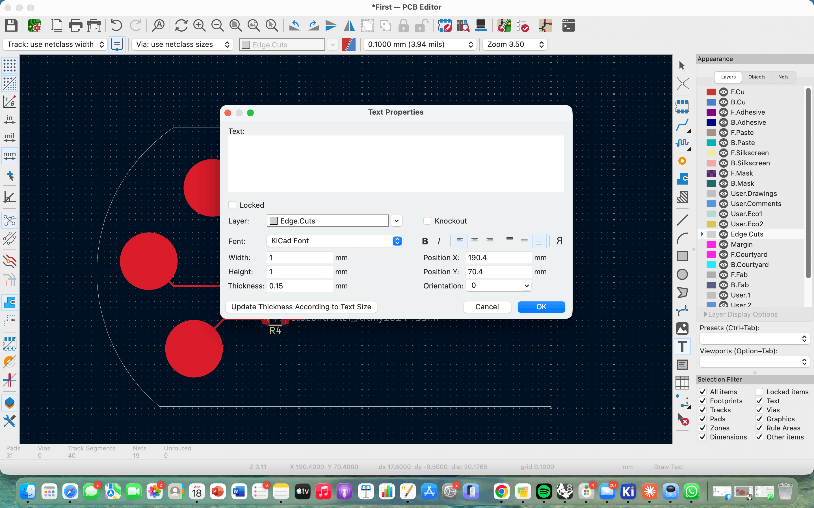Click the F.Cu red color swatch
814x508 pixels.
[711, 92]
